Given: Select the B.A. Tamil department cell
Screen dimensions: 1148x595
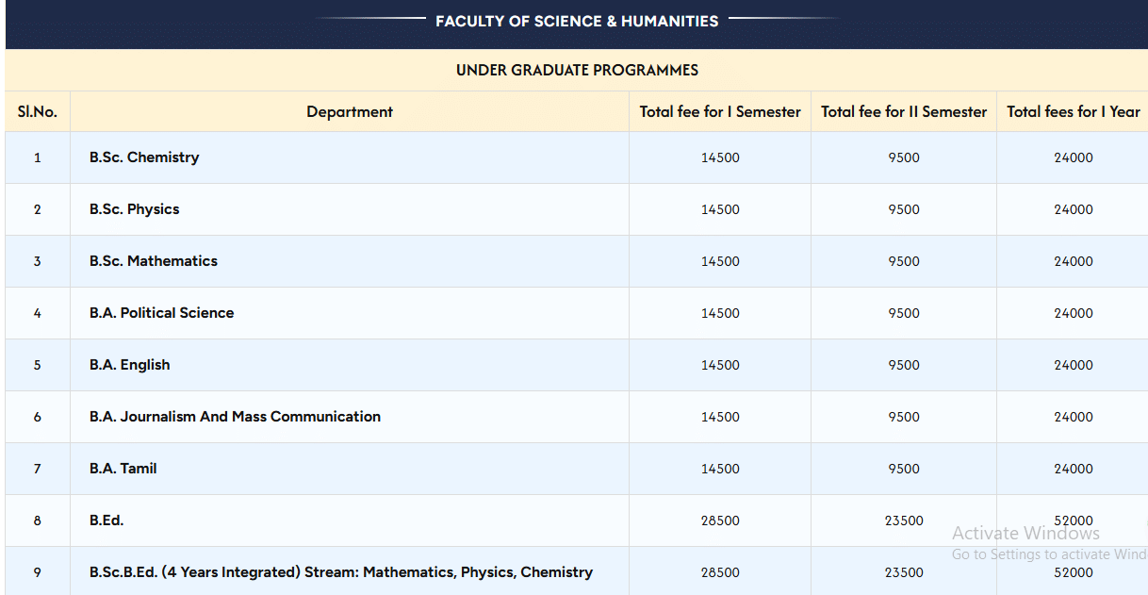Looking at the screenshot, I should (x=123, y=469).
